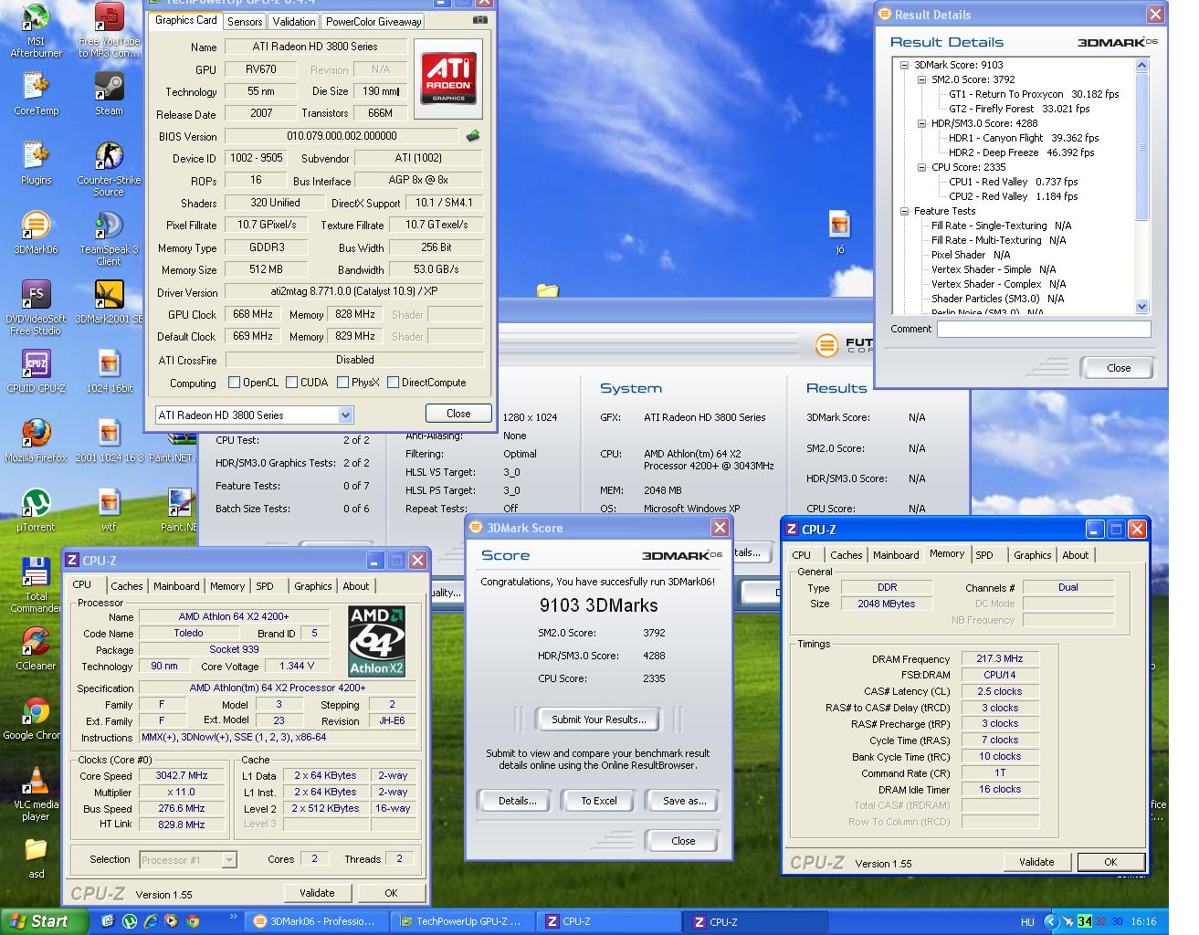This screenshot has height=935, width=1199.
Task: Open the PowerColor Giveaway tab
Action: 373,21
